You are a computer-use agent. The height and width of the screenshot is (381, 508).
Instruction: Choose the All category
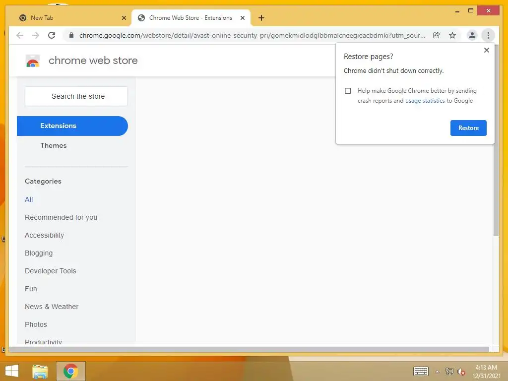click(x=29, y=199)
